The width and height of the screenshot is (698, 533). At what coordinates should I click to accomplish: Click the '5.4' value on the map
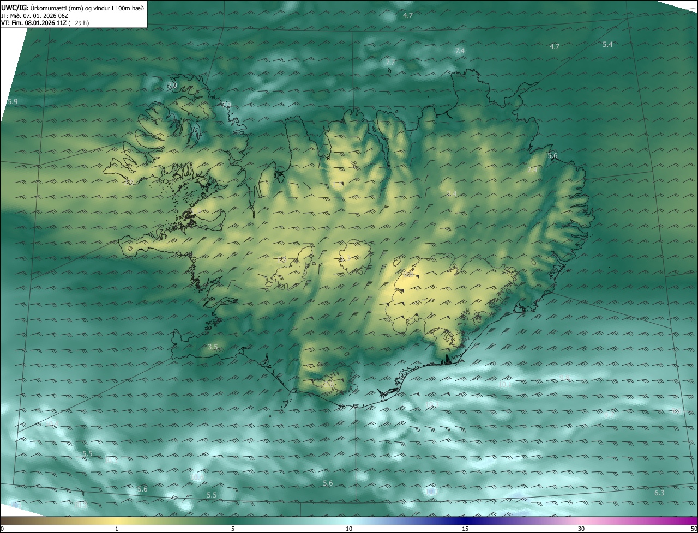click(x=607, y=44)
